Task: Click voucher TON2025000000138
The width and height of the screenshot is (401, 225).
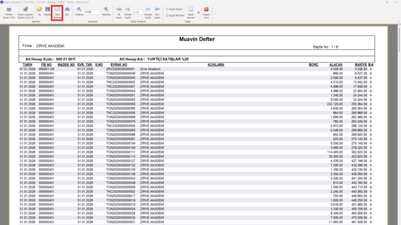Action: pos(121,174)
